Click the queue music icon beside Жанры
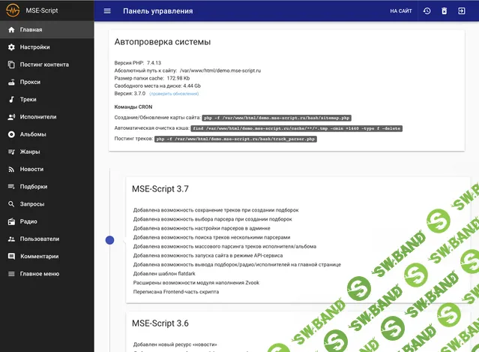This screenshot has width=479, height=352. pos(11,152)
